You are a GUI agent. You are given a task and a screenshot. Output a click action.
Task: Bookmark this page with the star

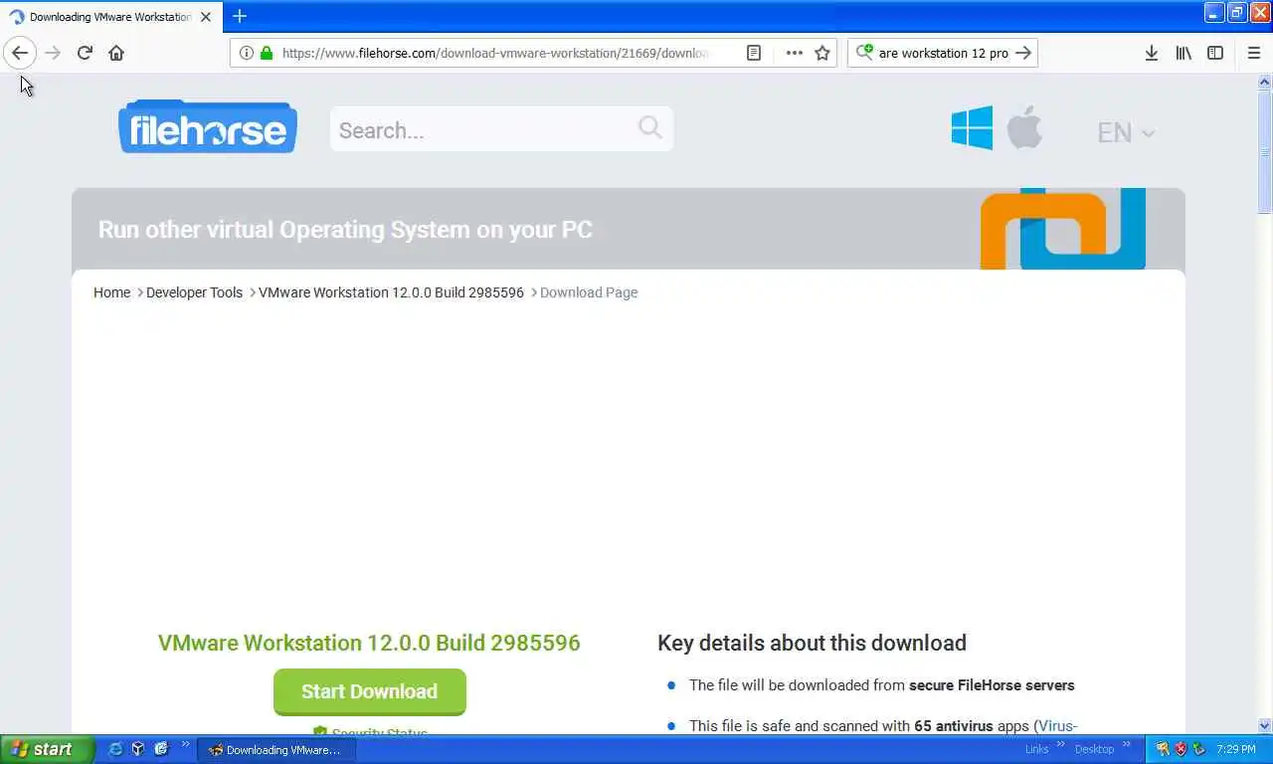point(822,53)
